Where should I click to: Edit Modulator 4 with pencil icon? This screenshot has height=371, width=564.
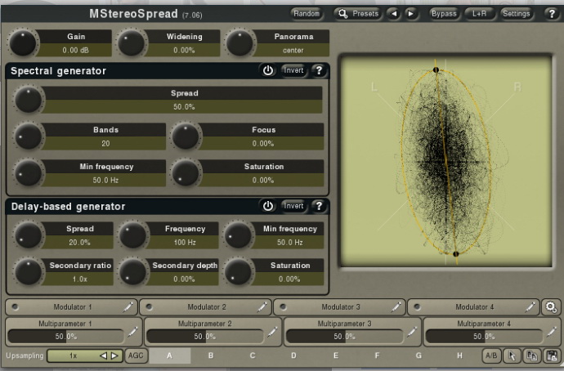tap(530, 307)
